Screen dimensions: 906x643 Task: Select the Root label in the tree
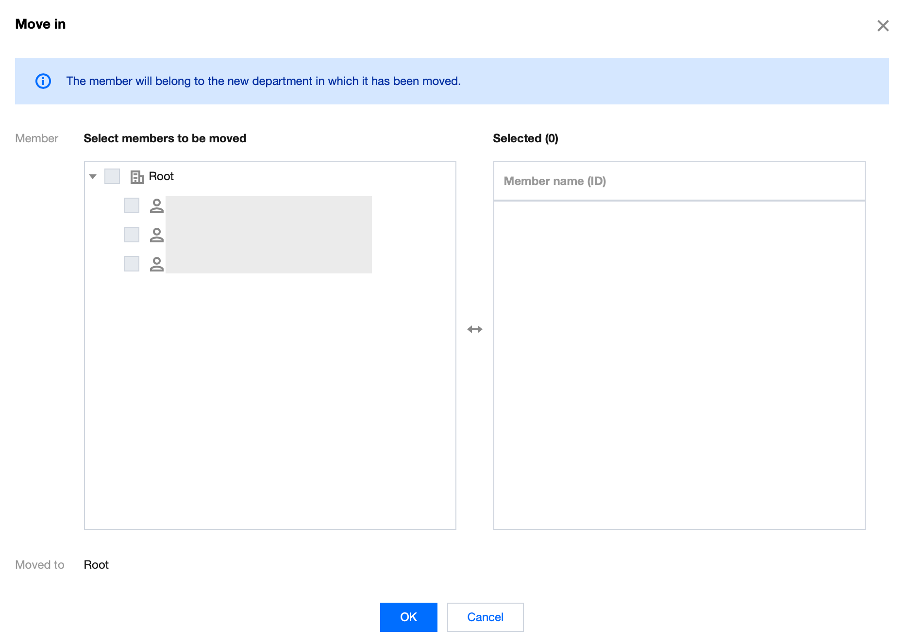(x=161, y=176)
